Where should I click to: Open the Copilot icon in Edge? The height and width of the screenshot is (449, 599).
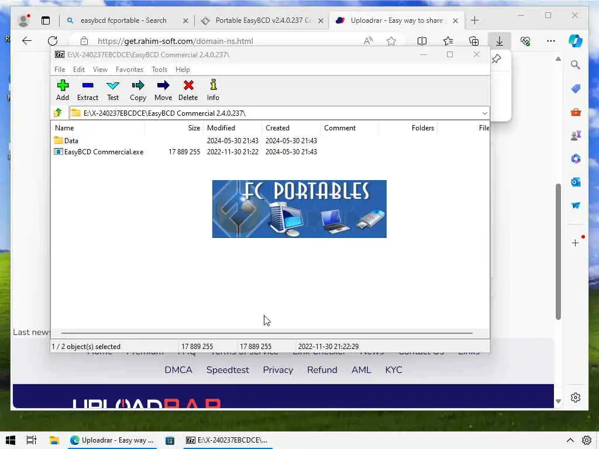(576, 41)
